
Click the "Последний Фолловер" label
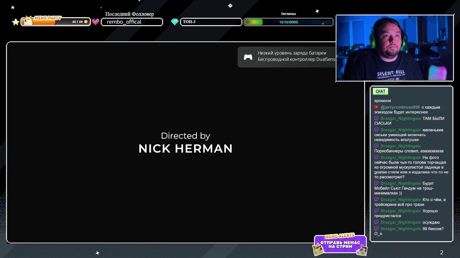pyautogui.click(x=129, y=14)
